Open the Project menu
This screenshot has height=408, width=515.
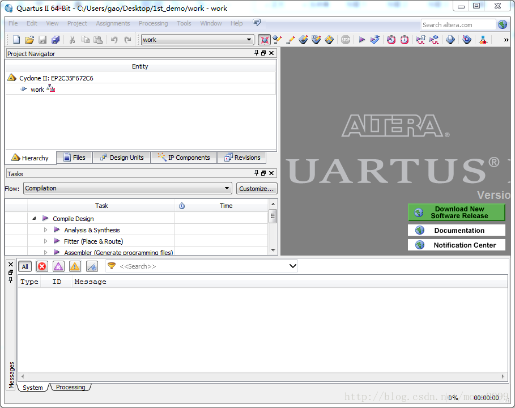coord(77,23)
